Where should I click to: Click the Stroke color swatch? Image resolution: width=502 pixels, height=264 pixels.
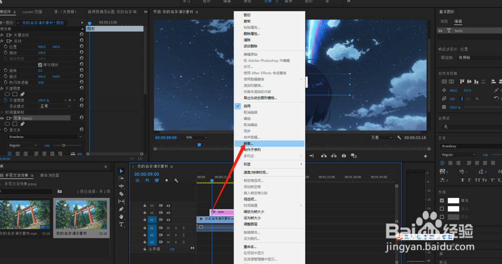tap(453, 209)
